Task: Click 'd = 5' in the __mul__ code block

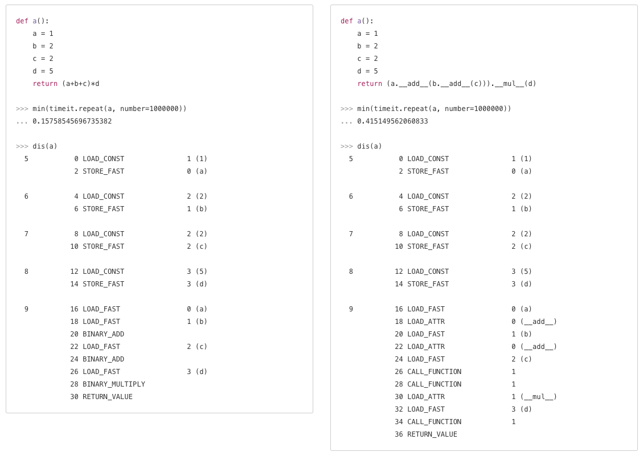Action: (x=367, y=71)
